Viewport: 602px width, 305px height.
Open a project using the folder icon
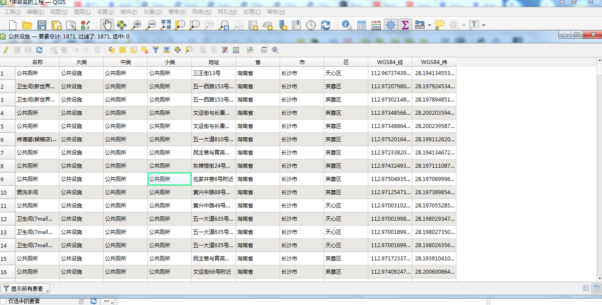27,25
